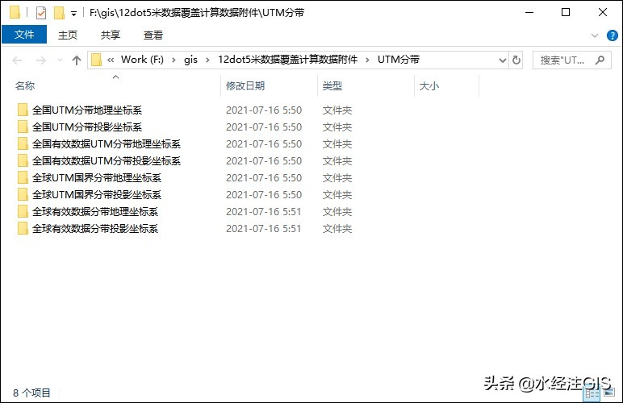Click folder icon of 全球UTM国界分带地理坐标系
Screen dimensions: 623x403
point(23,177)
